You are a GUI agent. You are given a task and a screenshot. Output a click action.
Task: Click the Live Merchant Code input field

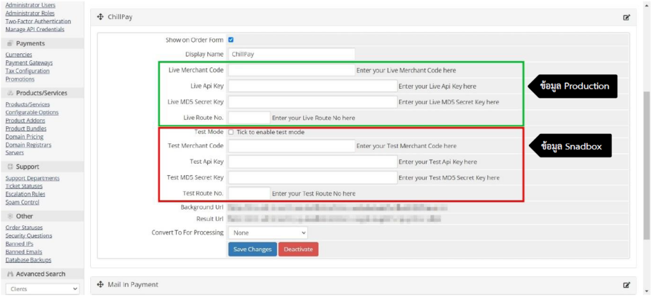tap(291, 70)
